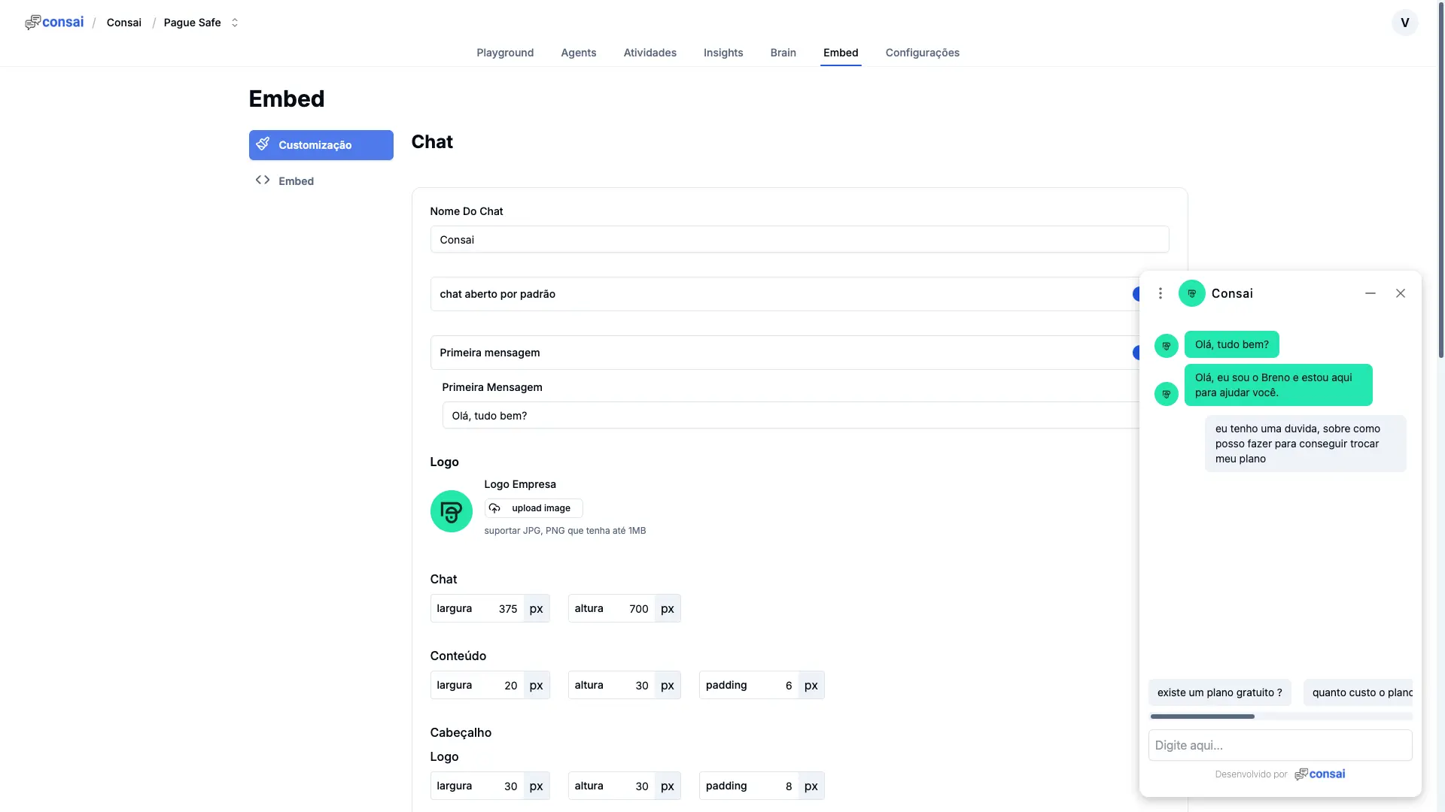Select the 'existe um plano gratuito ?' suggestion
The width and height of the screenshot is (1445, 812).
tap(1219, 692)
